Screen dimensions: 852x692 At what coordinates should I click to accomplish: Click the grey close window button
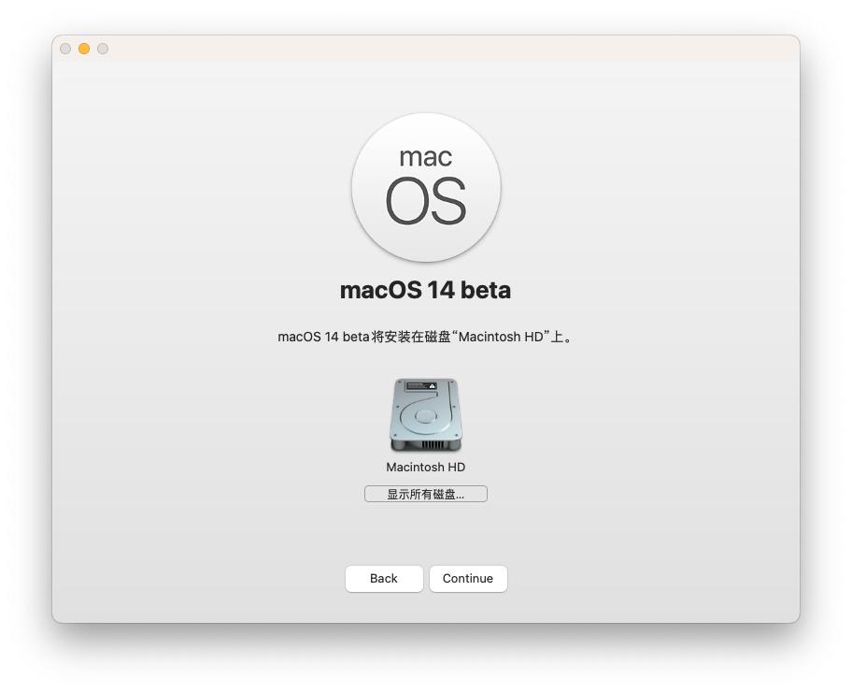tap(65, 49)
